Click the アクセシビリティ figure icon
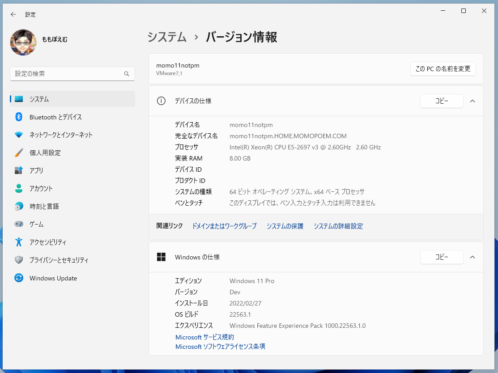Image resolution: width=498 pixels, height=373 pixels. pos(19,242)
